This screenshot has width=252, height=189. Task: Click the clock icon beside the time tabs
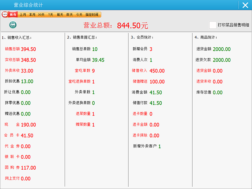point(5,14)
